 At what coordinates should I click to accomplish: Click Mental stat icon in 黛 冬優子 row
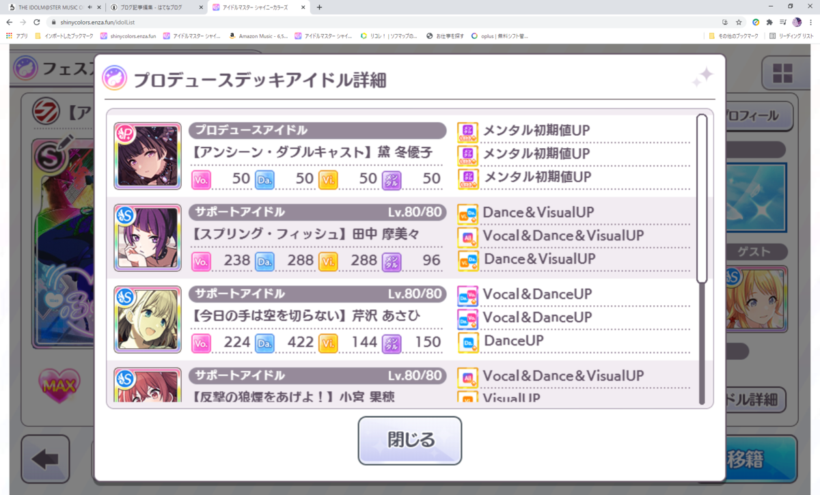point(392,180)
